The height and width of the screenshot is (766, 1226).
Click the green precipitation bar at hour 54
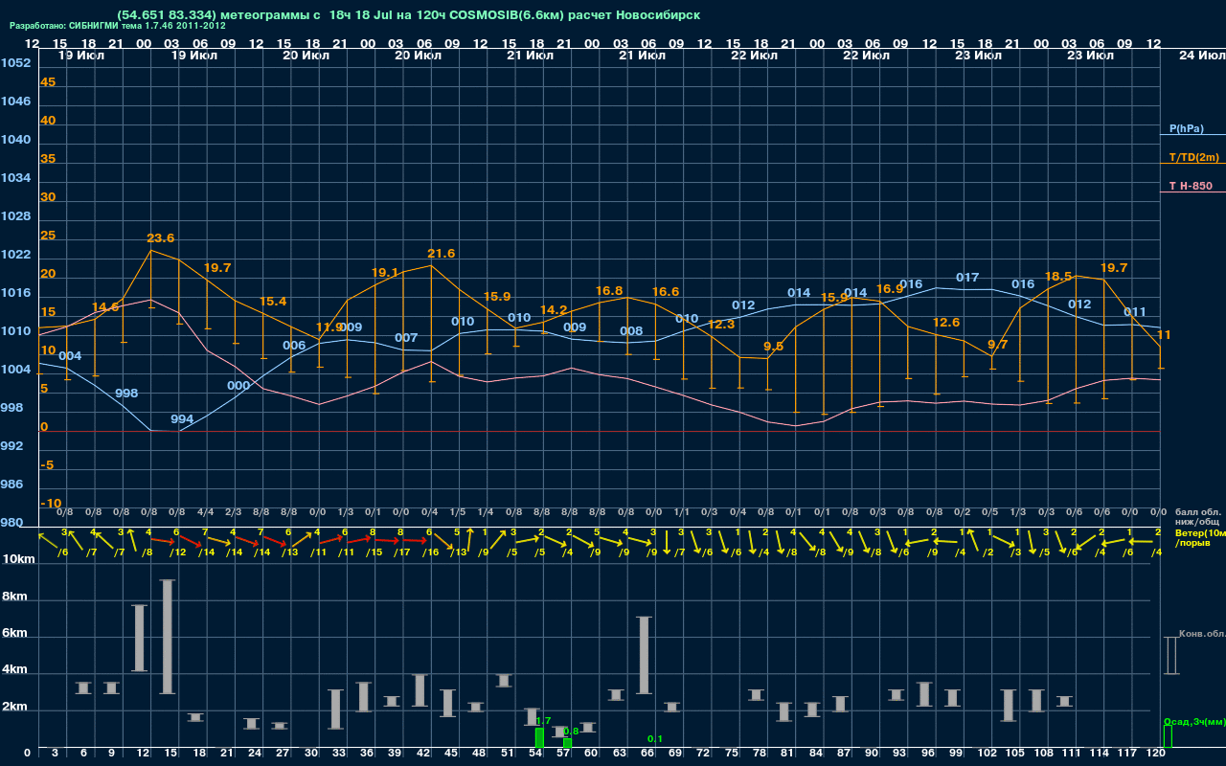point(539,738)
